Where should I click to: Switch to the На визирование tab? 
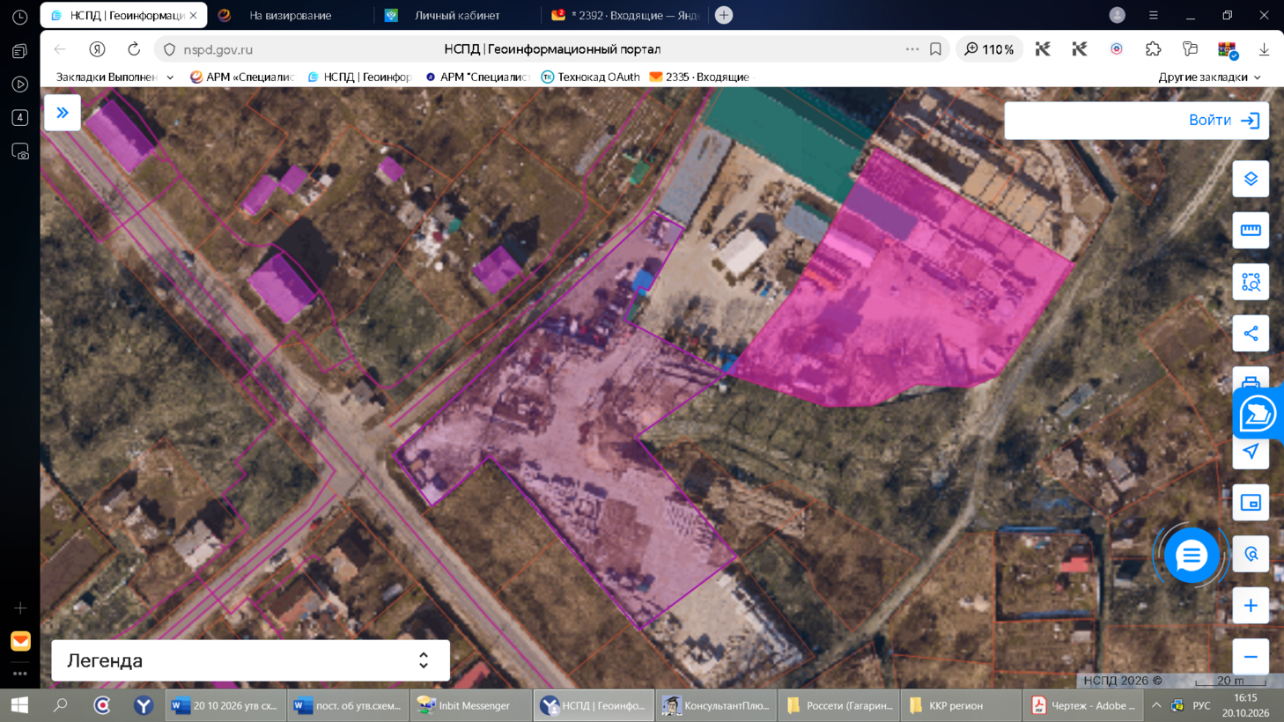point(291,15)
